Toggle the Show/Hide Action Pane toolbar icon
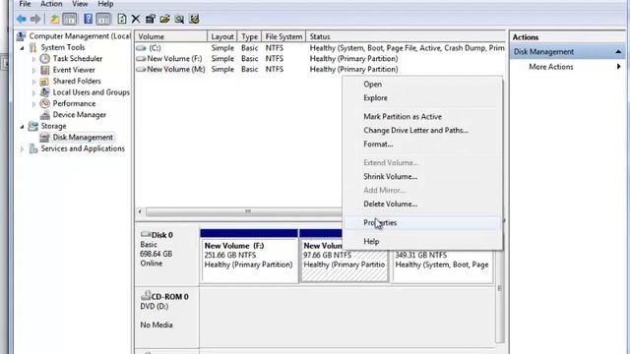 click(x=103, y=19)
